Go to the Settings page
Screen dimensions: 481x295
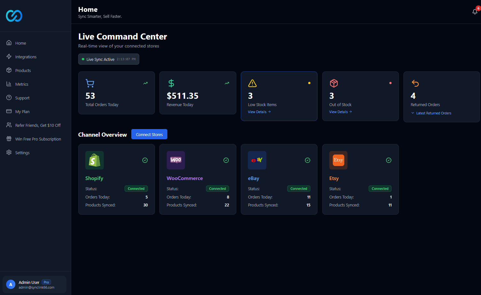22,153
